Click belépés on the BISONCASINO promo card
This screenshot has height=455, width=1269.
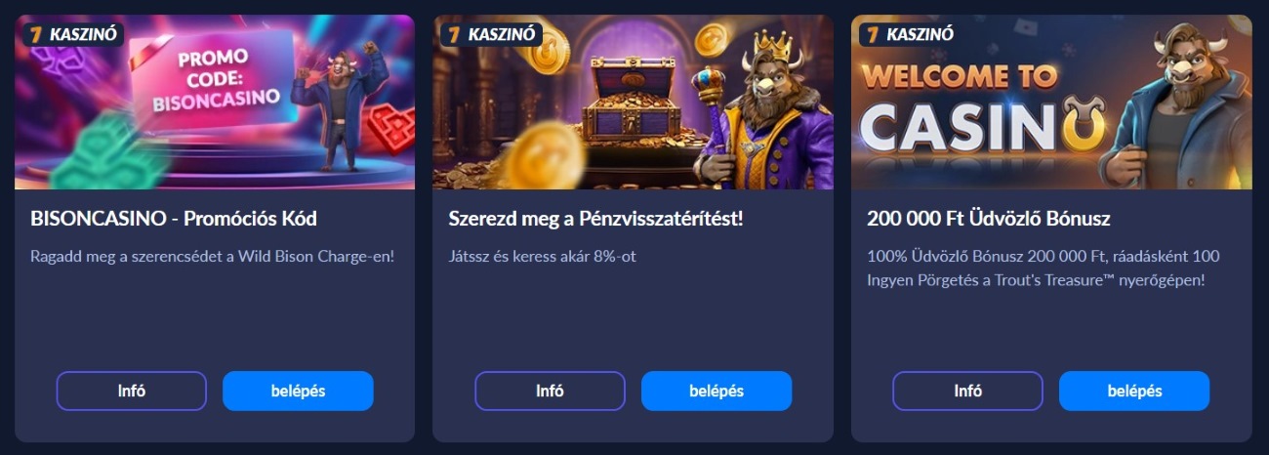pos(298,391)
